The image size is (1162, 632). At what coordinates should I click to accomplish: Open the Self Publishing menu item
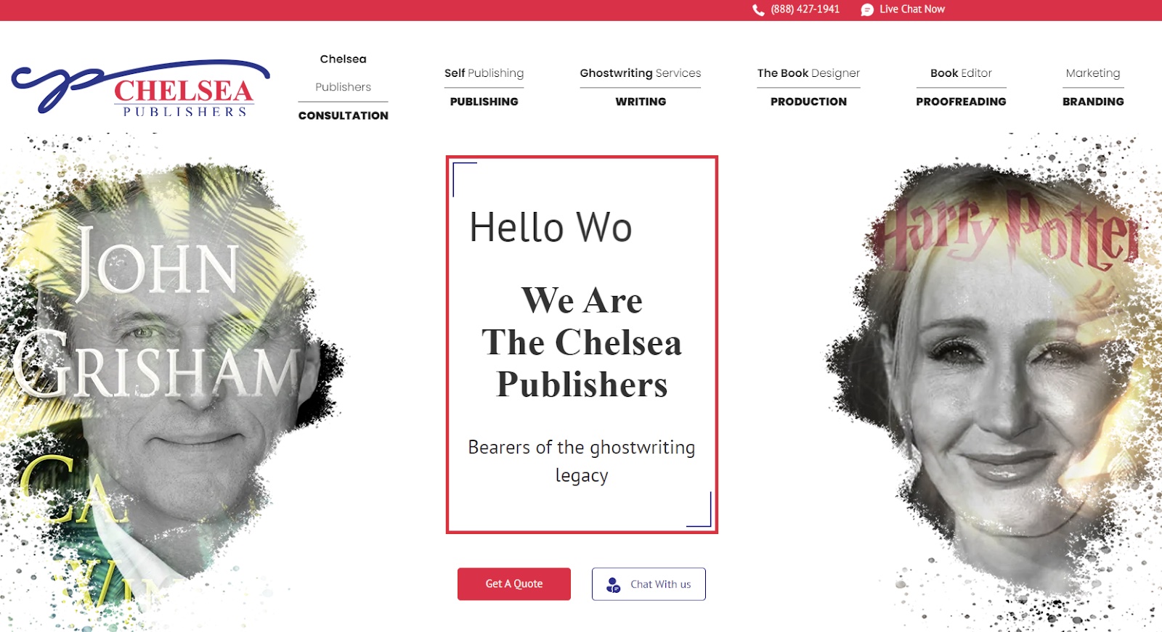coord(484,87)
